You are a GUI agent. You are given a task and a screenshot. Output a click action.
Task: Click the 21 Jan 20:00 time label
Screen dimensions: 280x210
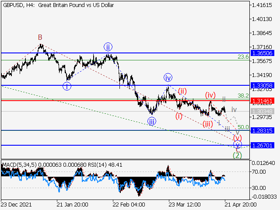[x=72, y=204]
